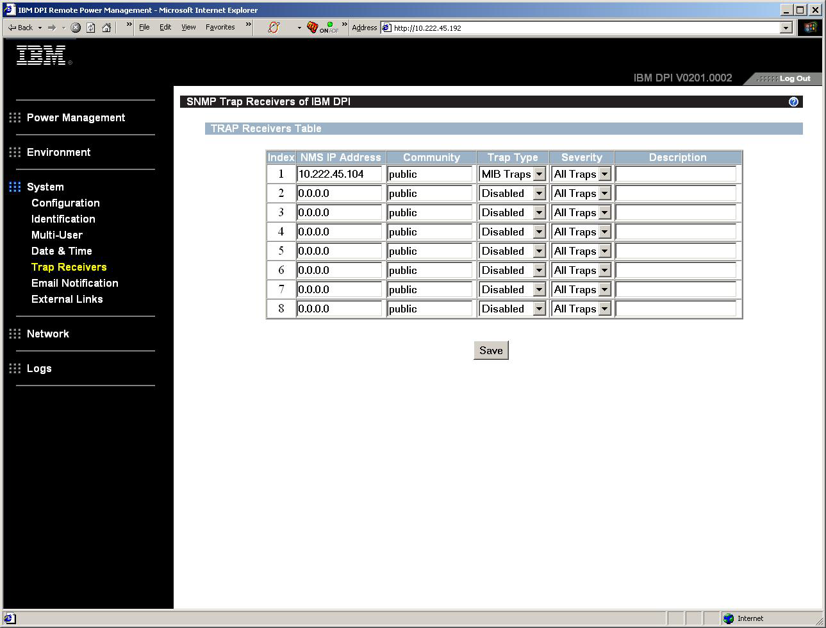Open row 8 Trap Type dropdown
The width and height of the screenshot is (826, 628).
[513, 309]
